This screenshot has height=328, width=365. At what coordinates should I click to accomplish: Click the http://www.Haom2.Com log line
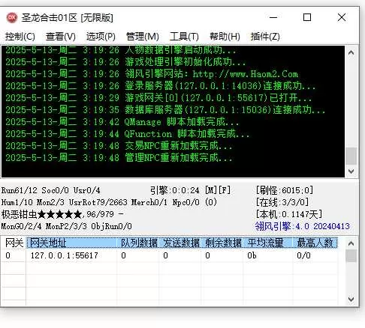(152, 74)
